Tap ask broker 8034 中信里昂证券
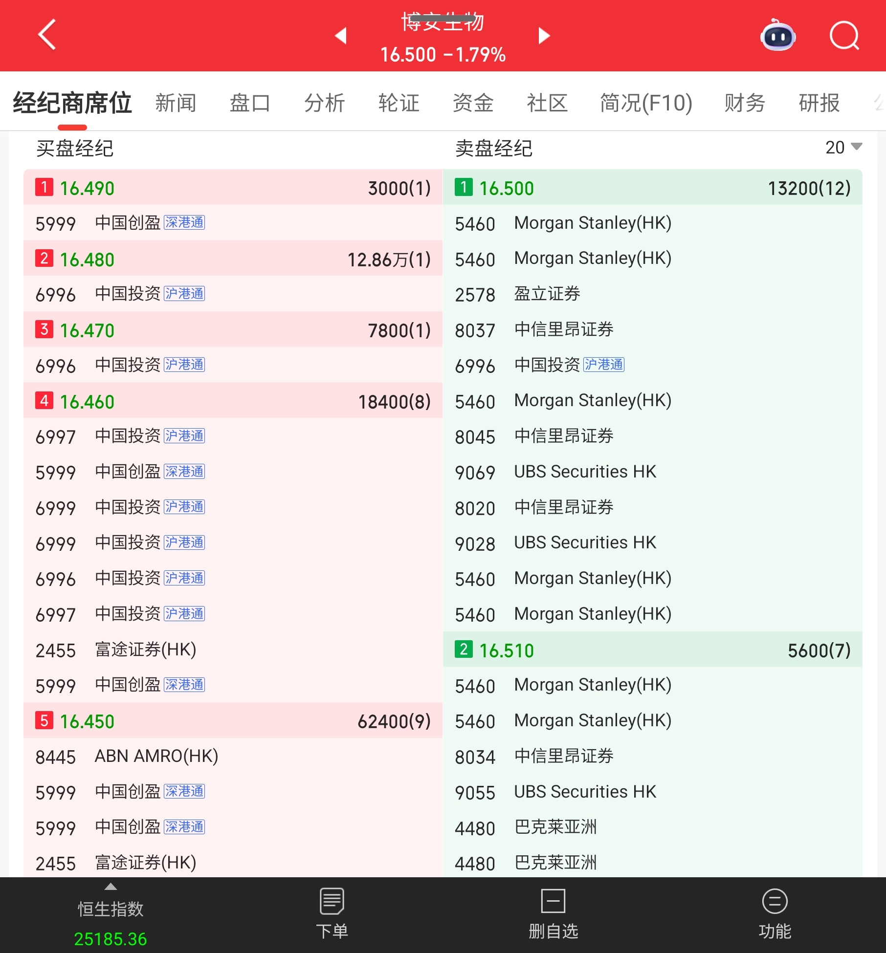 653,757
